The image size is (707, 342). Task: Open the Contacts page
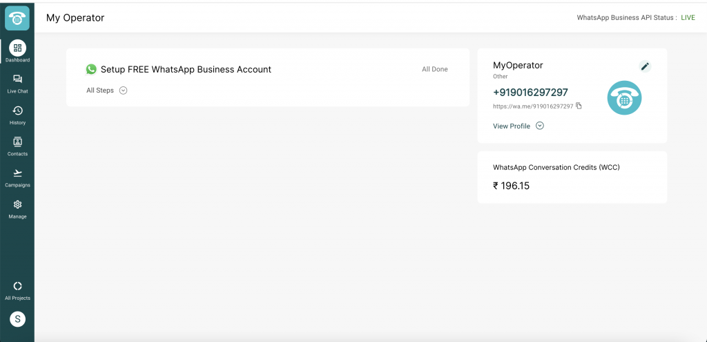17,146
